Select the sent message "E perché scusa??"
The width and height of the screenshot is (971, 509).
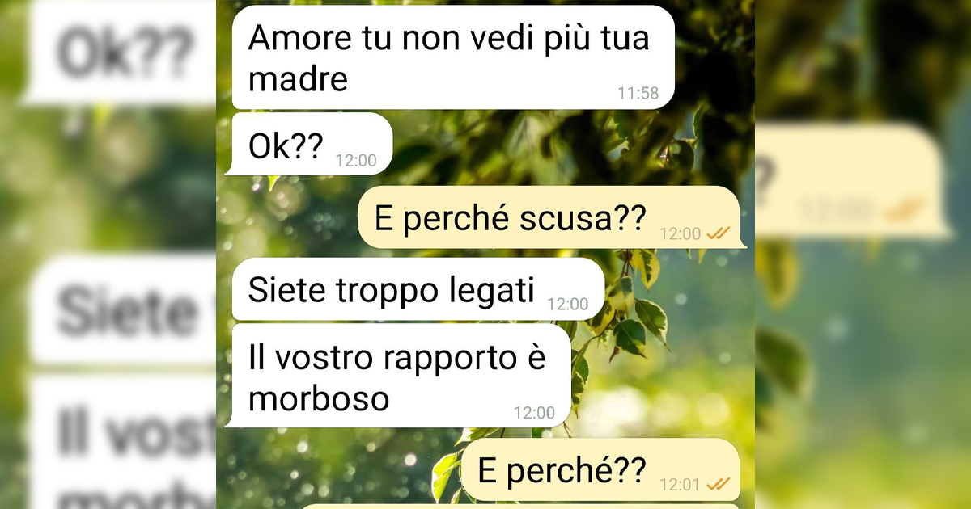(x=549, y=217)
